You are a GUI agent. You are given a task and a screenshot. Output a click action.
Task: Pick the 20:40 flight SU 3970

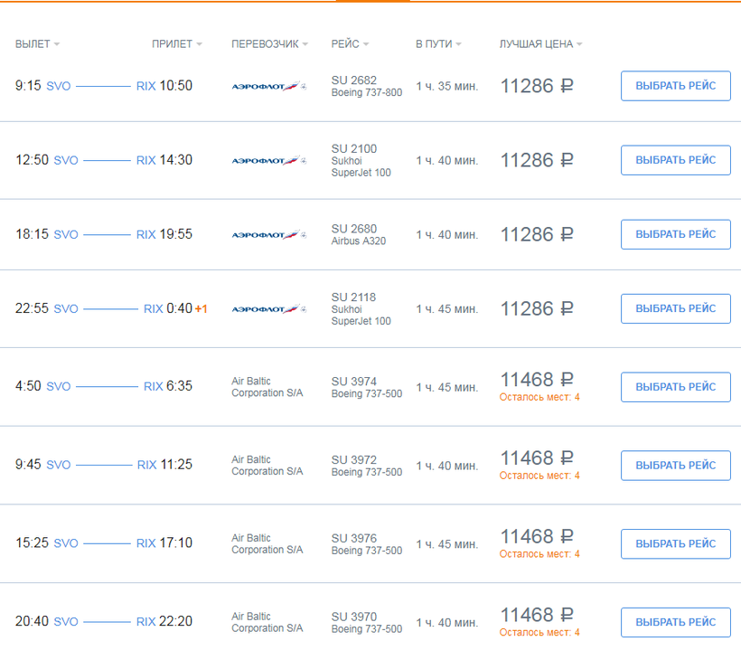[675, 622]
